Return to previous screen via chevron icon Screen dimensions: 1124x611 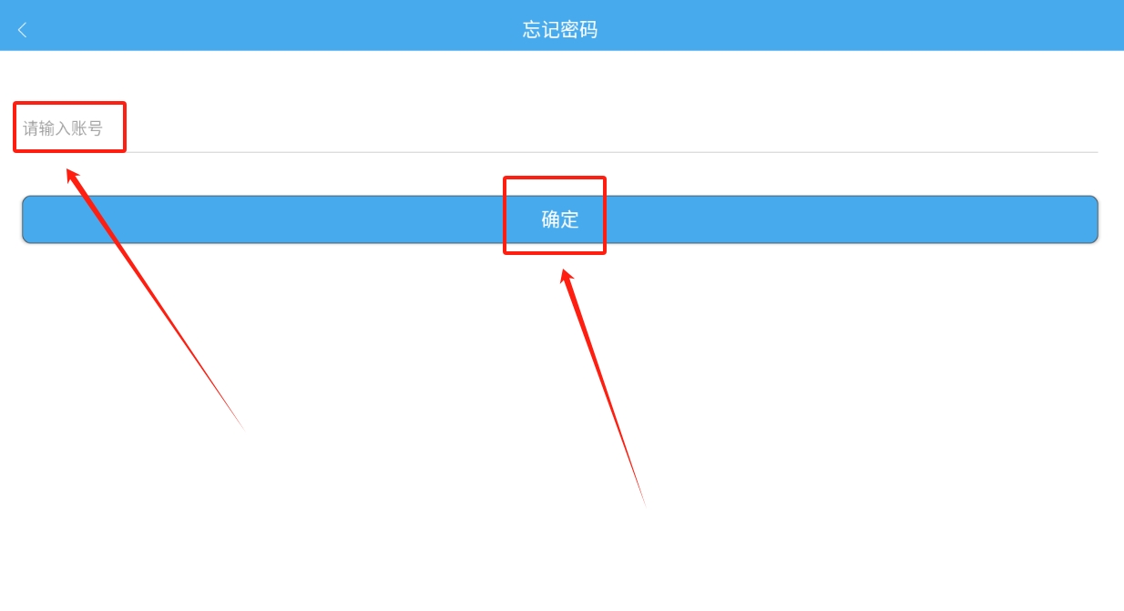coord(23,30)
